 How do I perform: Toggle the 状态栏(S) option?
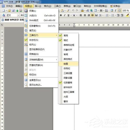click(41, 40)
